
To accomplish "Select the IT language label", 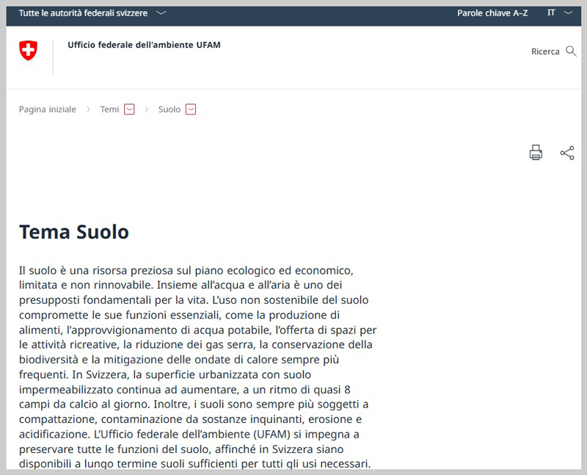I will (551, 13).
